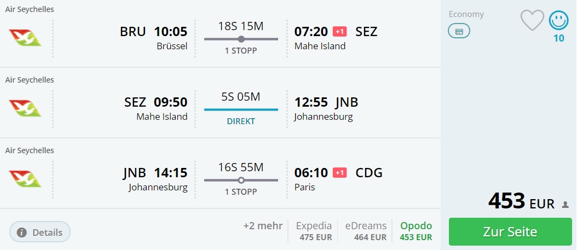The image size is (577, 250).
Task: Click the +1 day badge next to 06:10
Action: (339, 173)
